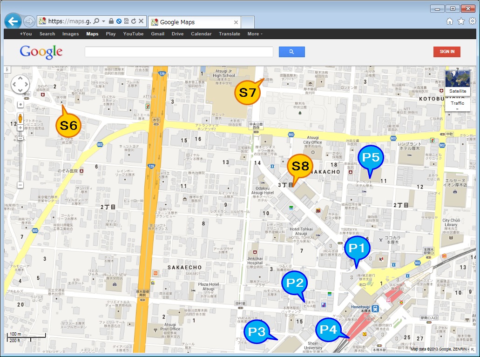Click the Atsugi Jr High School label
480x357 pixels.
click(224, 73)
